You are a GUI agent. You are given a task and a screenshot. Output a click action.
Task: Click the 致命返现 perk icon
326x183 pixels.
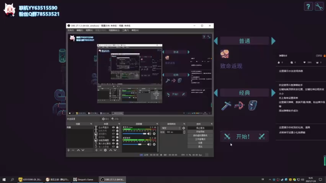click(225, 54)
